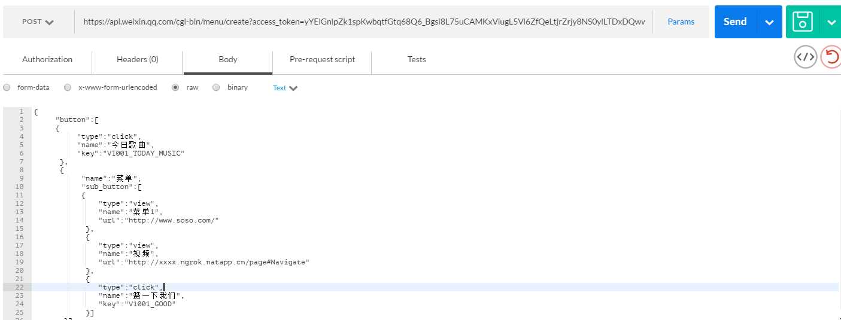Generate code snippet via the </> icon
This screenshot has height=320, width=841.
[805, 57]
